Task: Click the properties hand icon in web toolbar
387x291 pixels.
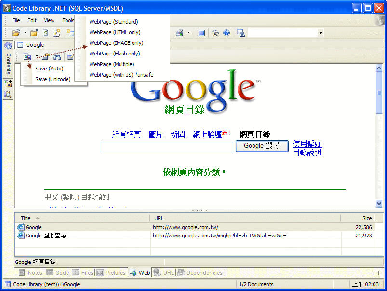Action: click(46, 57)
